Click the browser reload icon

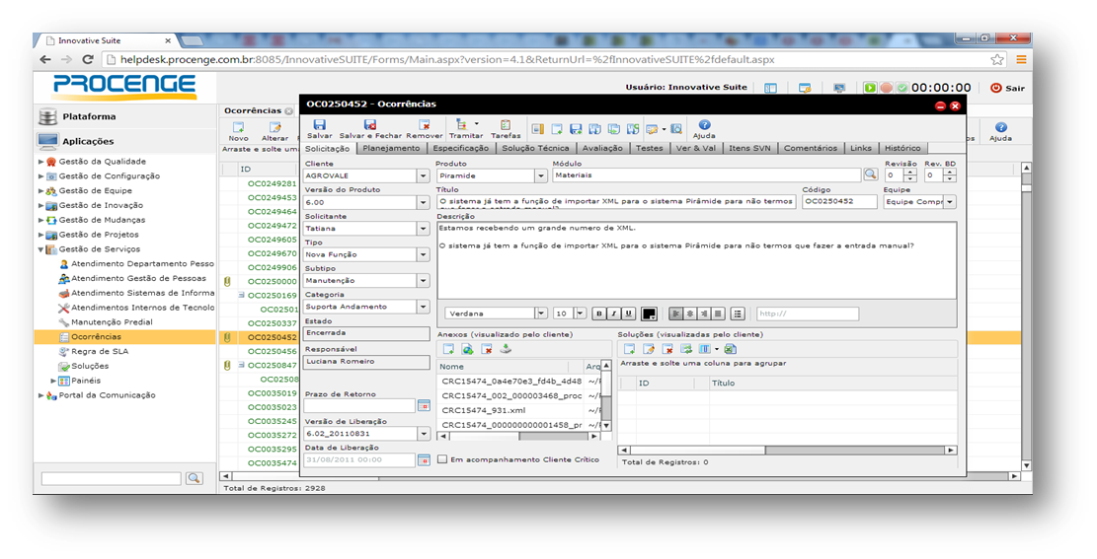tap(88, 59)
